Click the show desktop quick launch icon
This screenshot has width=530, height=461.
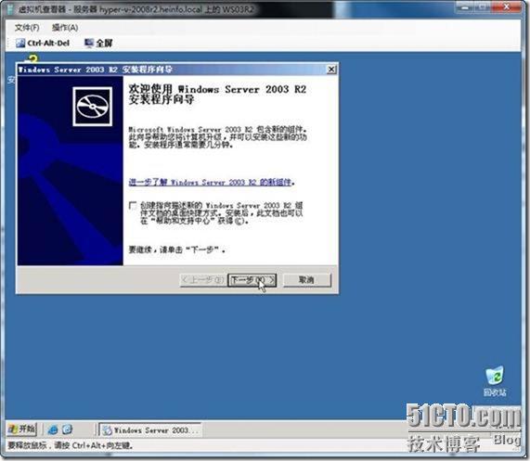click(x=67, y=429)
